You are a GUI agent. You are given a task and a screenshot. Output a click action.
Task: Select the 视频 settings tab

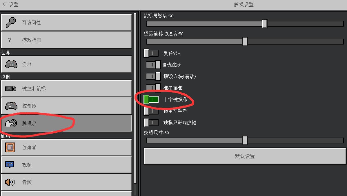pos(66,165)
